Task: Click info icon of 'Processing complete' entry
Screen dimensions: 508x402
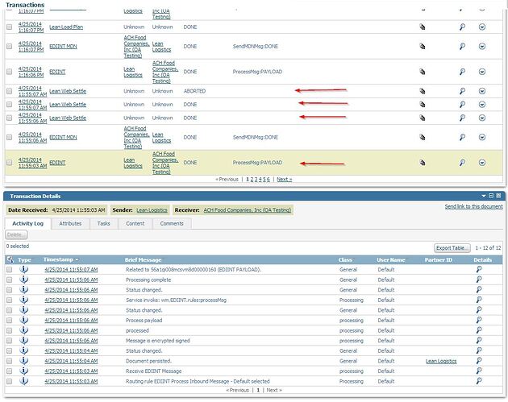Action: click(23, 280)
